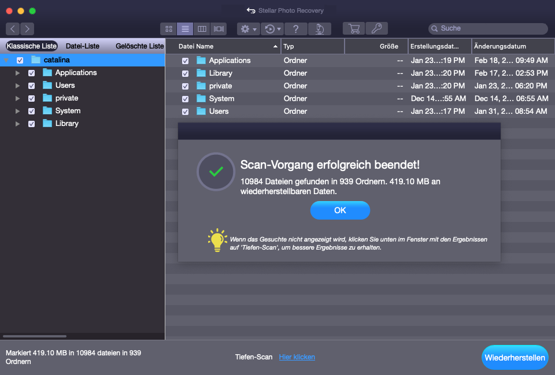
Task: Click private folder icon in file table
Action: click(201, 86)
